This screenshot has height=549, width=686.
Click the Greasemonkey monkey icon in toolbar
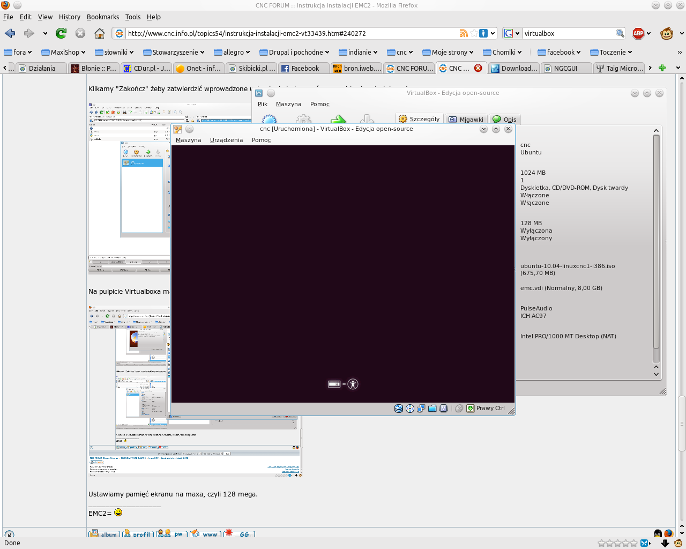point(667,33)
